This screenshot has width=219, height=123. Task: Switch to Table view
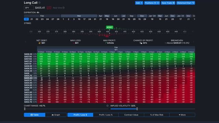coord(35,115)
